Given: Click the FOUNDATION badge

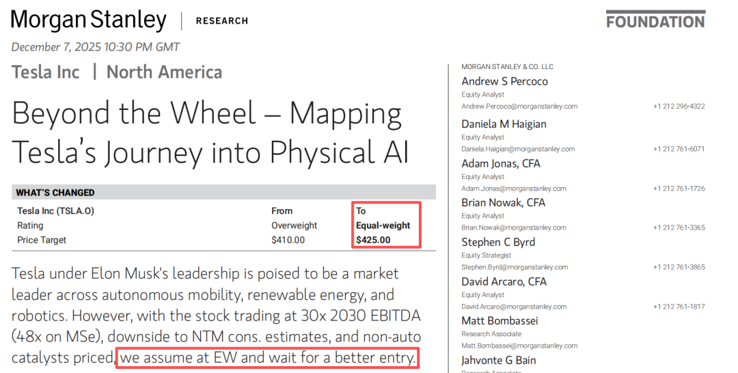Looking at the screenshot, I should tap(655, 21).
